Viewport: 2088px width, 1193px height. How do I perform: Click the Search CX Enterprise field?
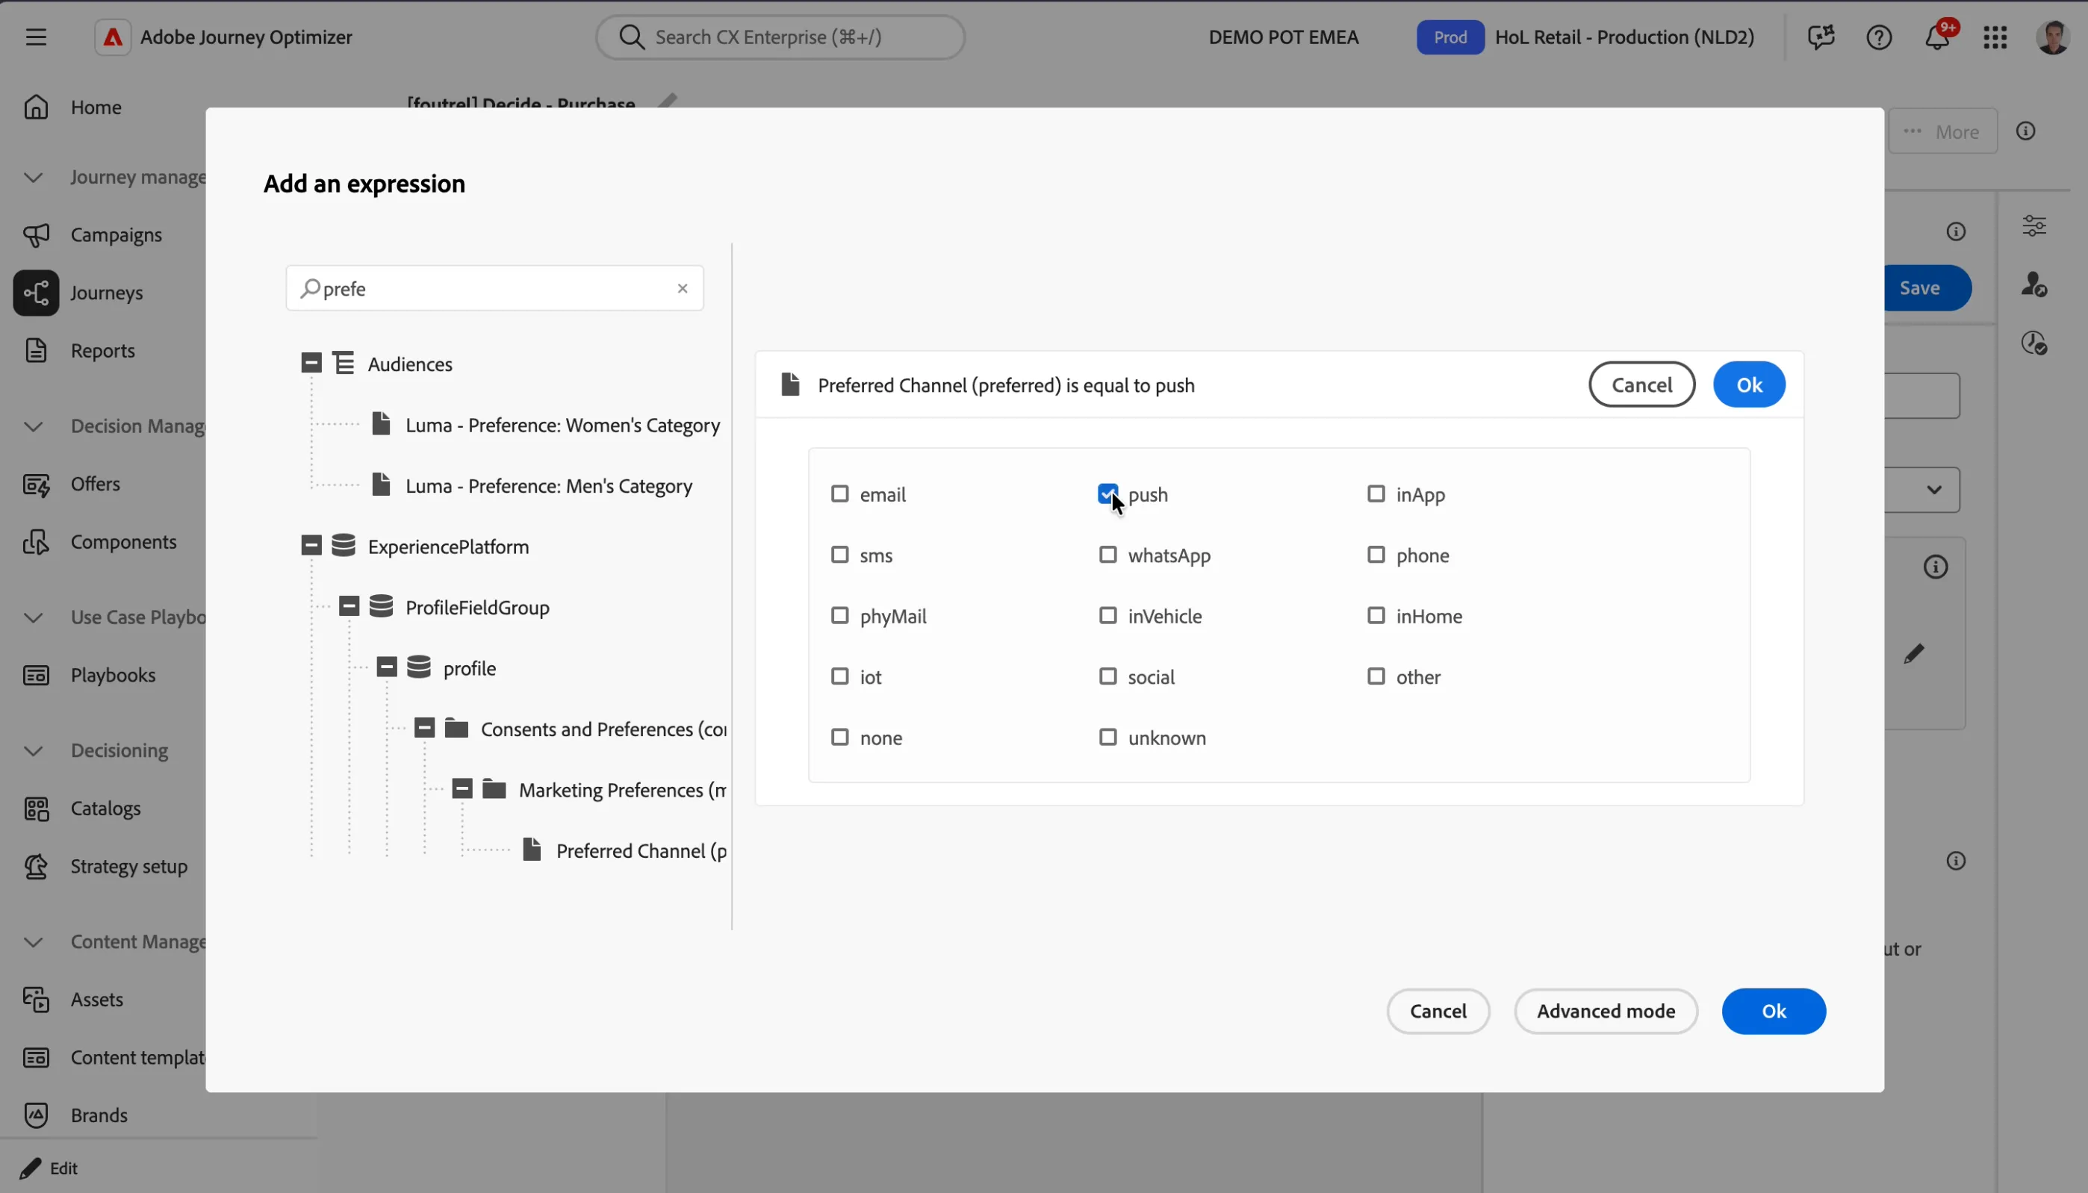pos(780,37)
